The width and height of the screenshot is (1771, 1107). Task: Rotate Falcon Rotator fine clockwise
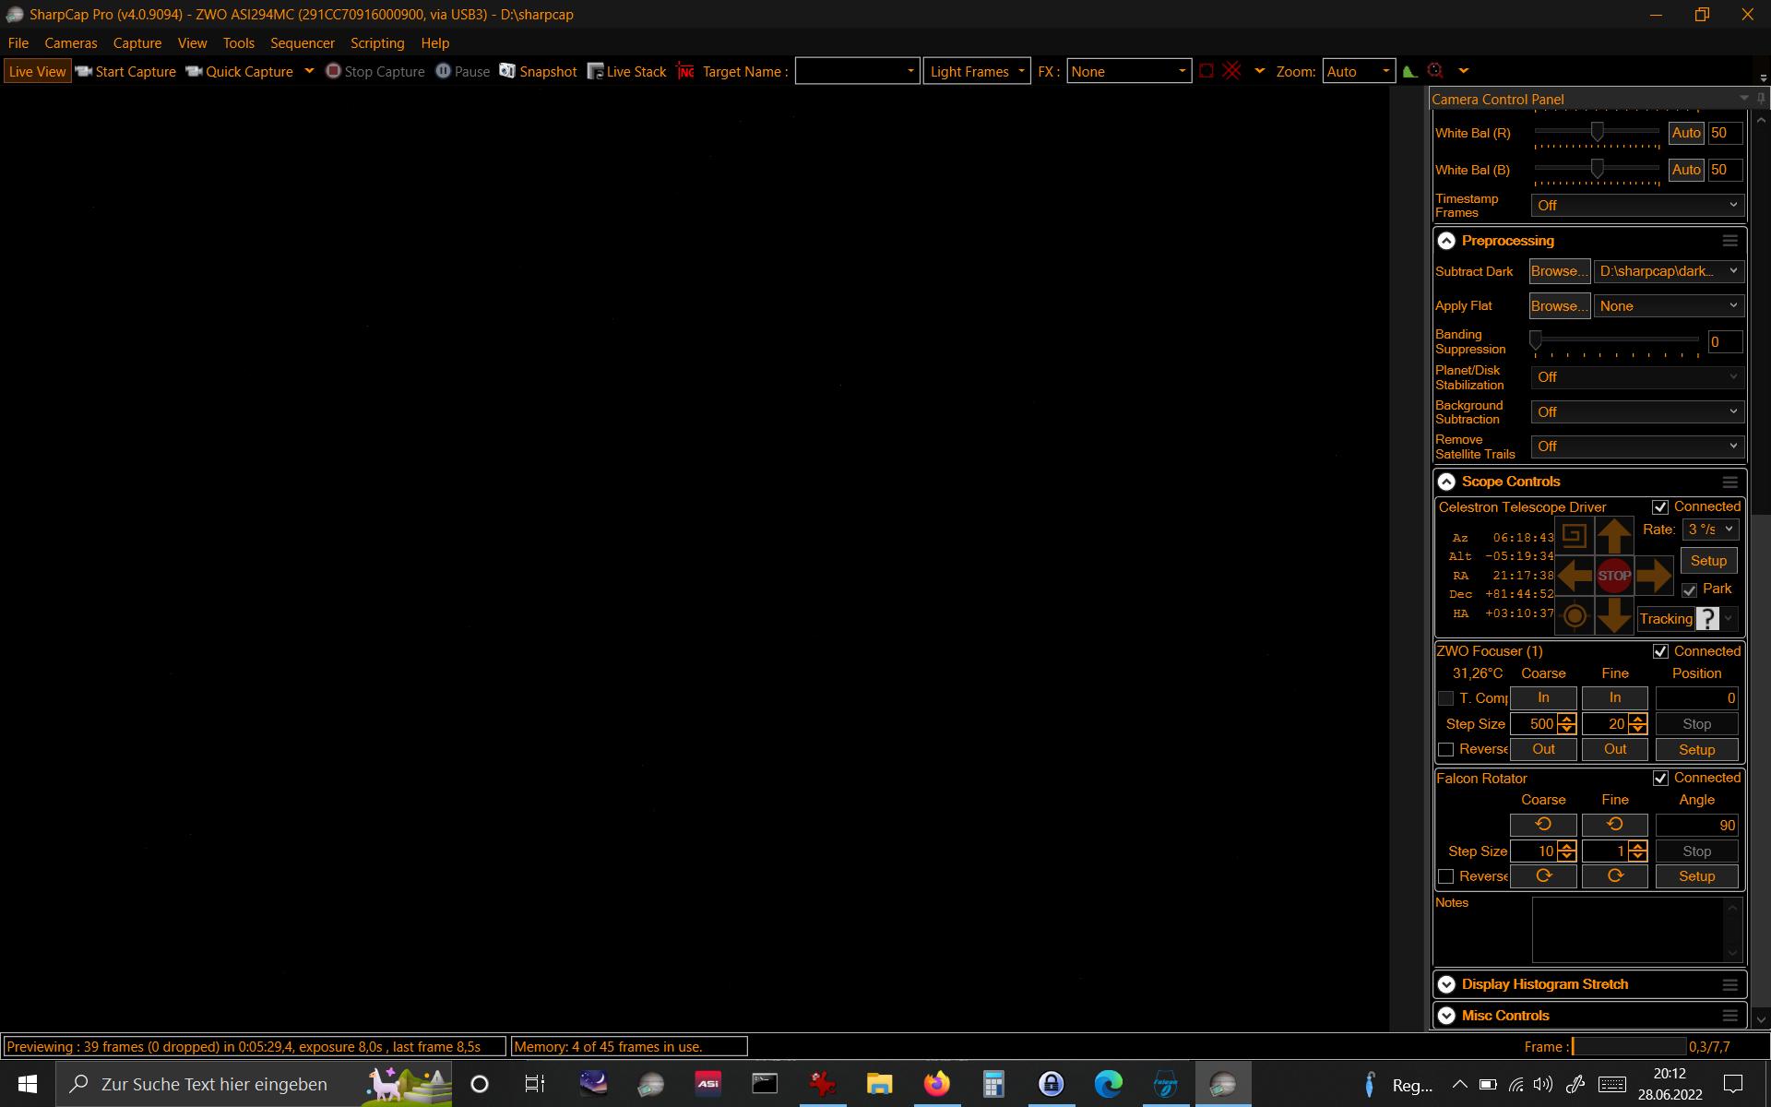[x=1615, y=876]
